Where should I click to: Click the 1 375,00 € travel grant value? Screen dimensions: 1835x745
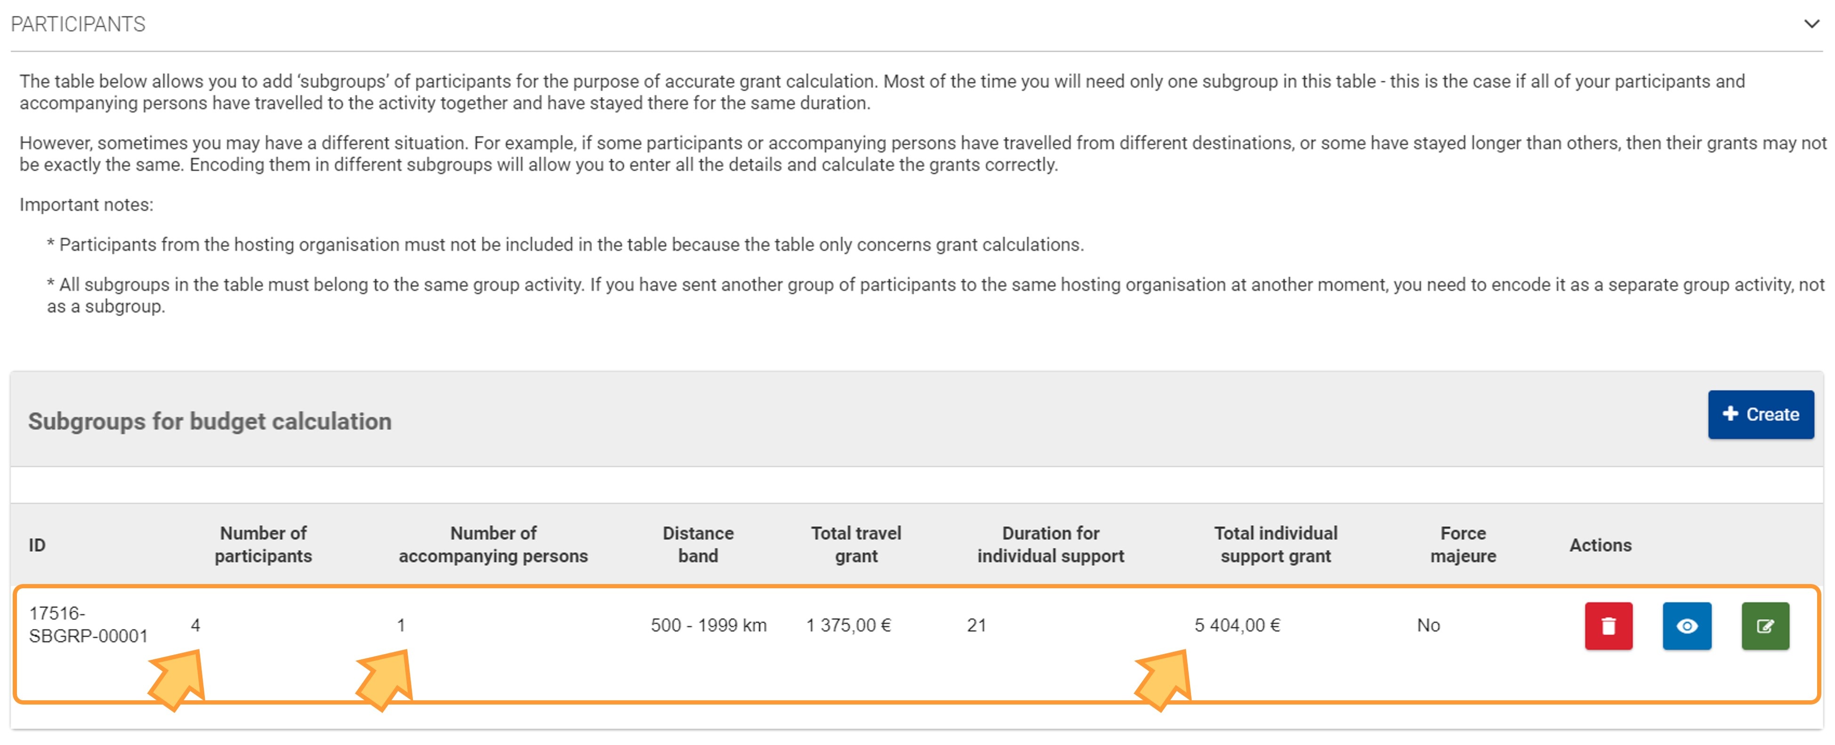pos(848,625)
